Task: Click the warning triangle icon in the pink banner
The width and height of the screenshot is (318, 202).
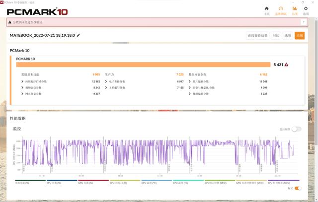Action: point(10,22)
